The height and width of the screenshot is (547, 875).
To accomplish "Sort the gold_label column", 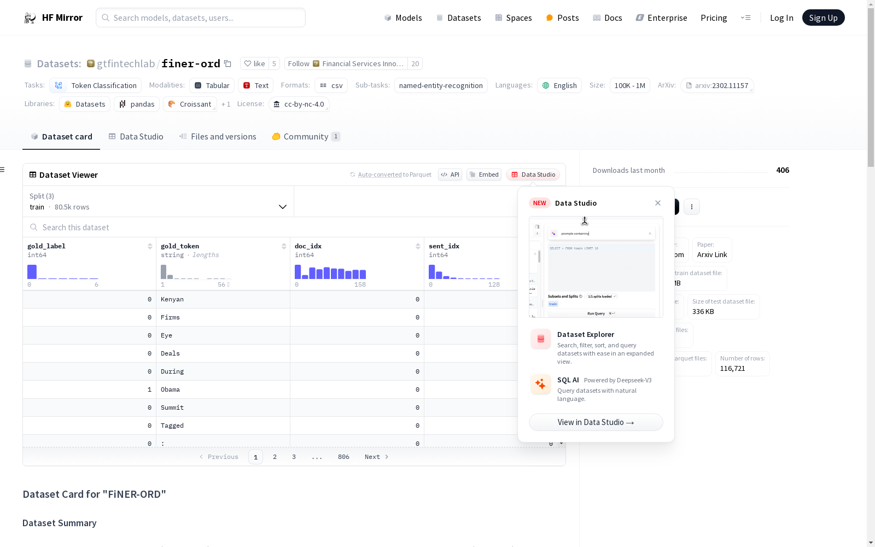I will coord(150,246).
